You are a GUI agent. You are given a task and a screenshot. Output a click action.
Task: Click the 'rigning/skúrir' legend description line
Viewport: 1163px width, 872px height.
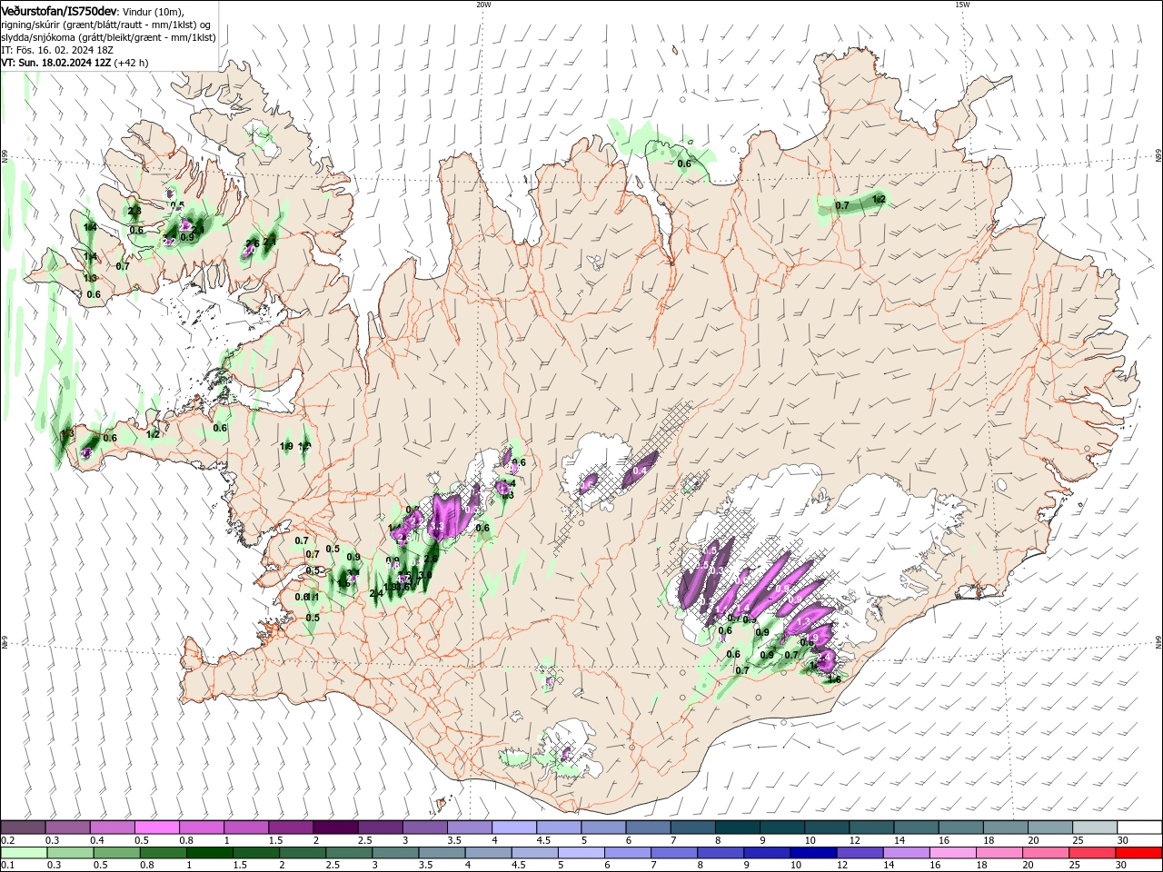pos(106,25)
